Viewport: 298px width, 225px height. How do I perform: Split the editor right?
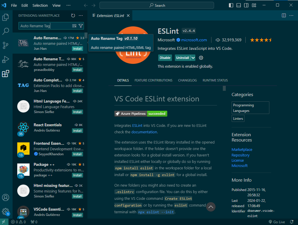(x=284, y=16)
